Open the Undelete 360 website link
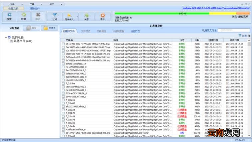This screenshot has width=252, height=142. 216,8
